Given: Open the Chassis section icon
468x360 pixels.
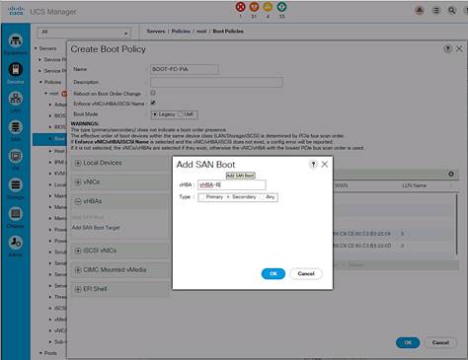Looking at the screenshot, I should point(16,214).
